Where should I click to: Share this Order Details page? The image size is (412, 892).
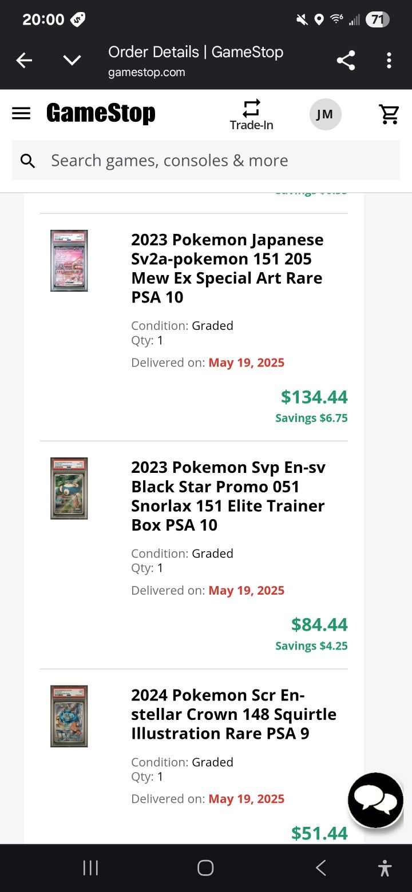click(346, 60)
